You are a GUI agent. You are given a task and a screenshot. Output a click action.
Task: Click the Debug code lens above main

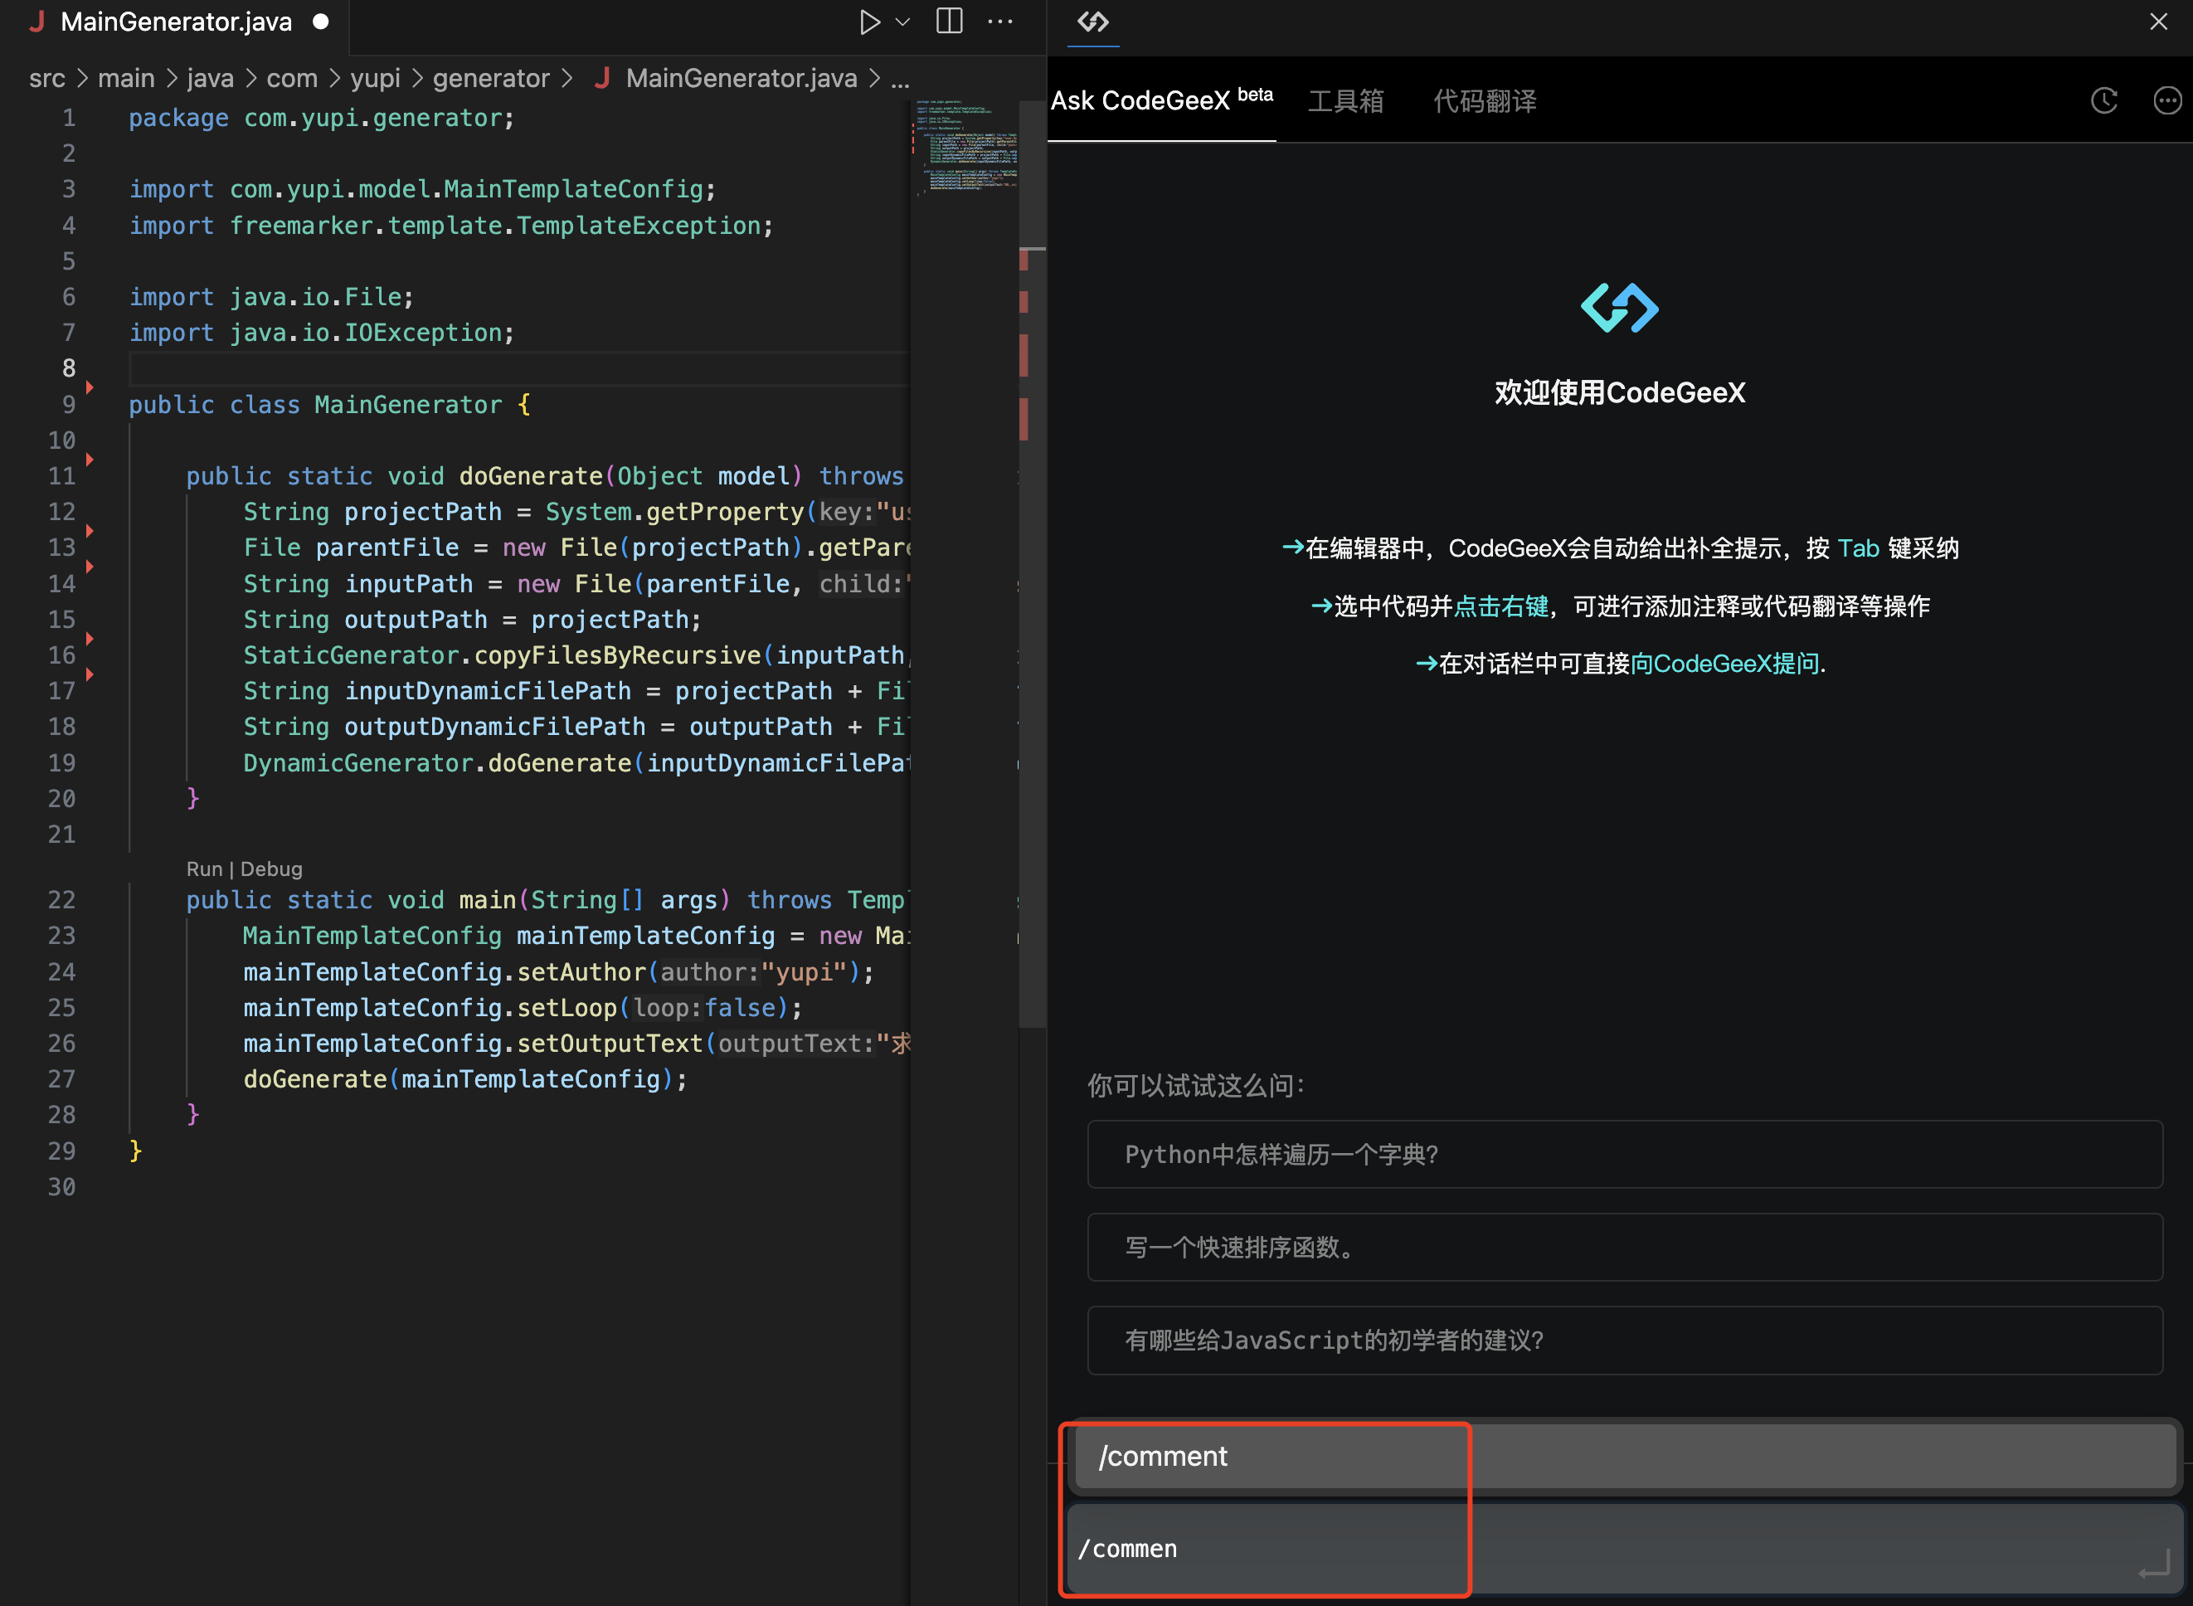point(271,869)
